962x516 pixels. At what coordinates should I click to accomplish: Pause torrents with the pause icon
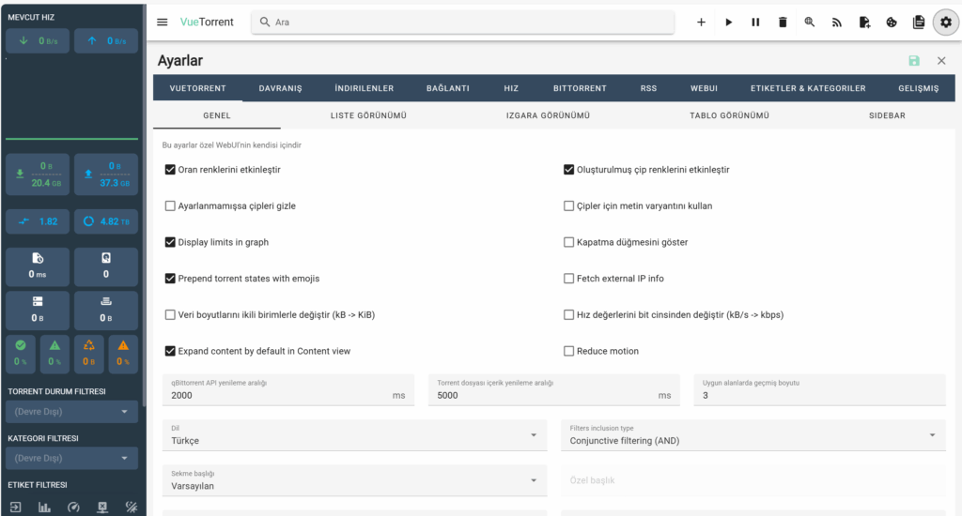755,23
